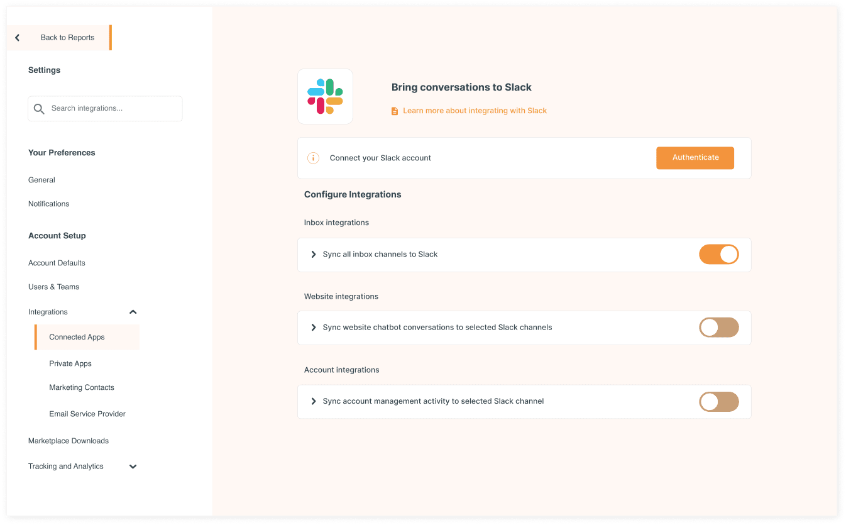This screenshot has width=846, height=525.
Task: Click the Tracking and Analytics label
Action: (x=66, y=467)
